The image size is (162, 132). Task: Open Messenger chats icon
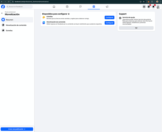[149, 7]
